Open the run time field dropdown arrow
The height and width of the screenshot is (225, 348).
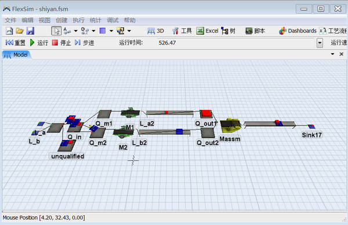tap(320, 43)
